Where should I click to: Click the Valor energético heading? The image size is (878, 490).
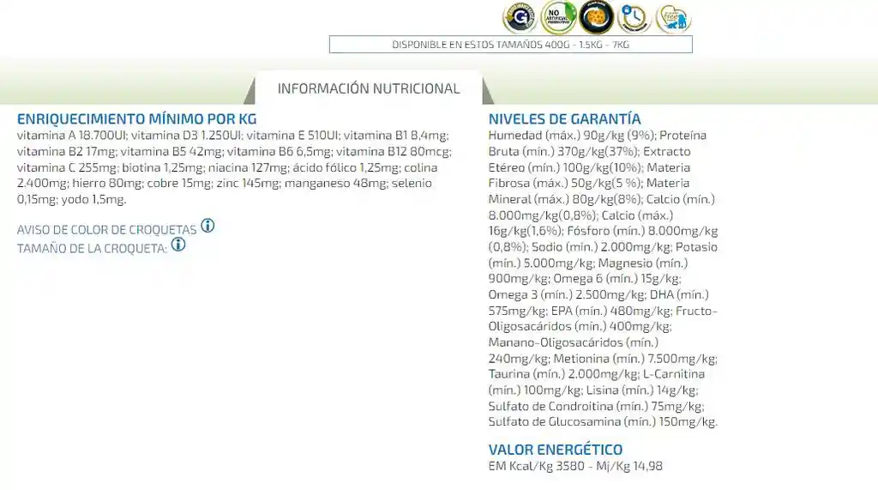point(555,450)
